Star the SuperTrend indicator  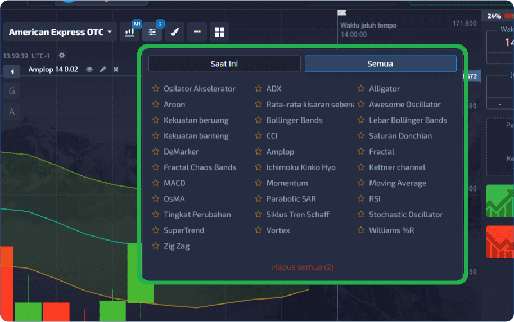tap(156, 230)
